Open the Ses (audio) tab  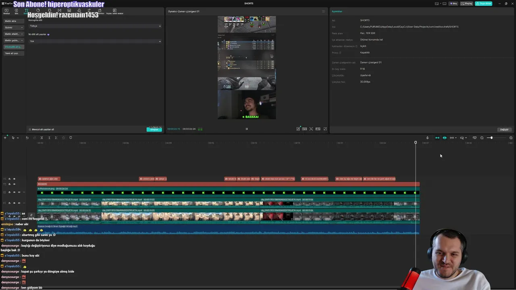click(x=17, y=11)
